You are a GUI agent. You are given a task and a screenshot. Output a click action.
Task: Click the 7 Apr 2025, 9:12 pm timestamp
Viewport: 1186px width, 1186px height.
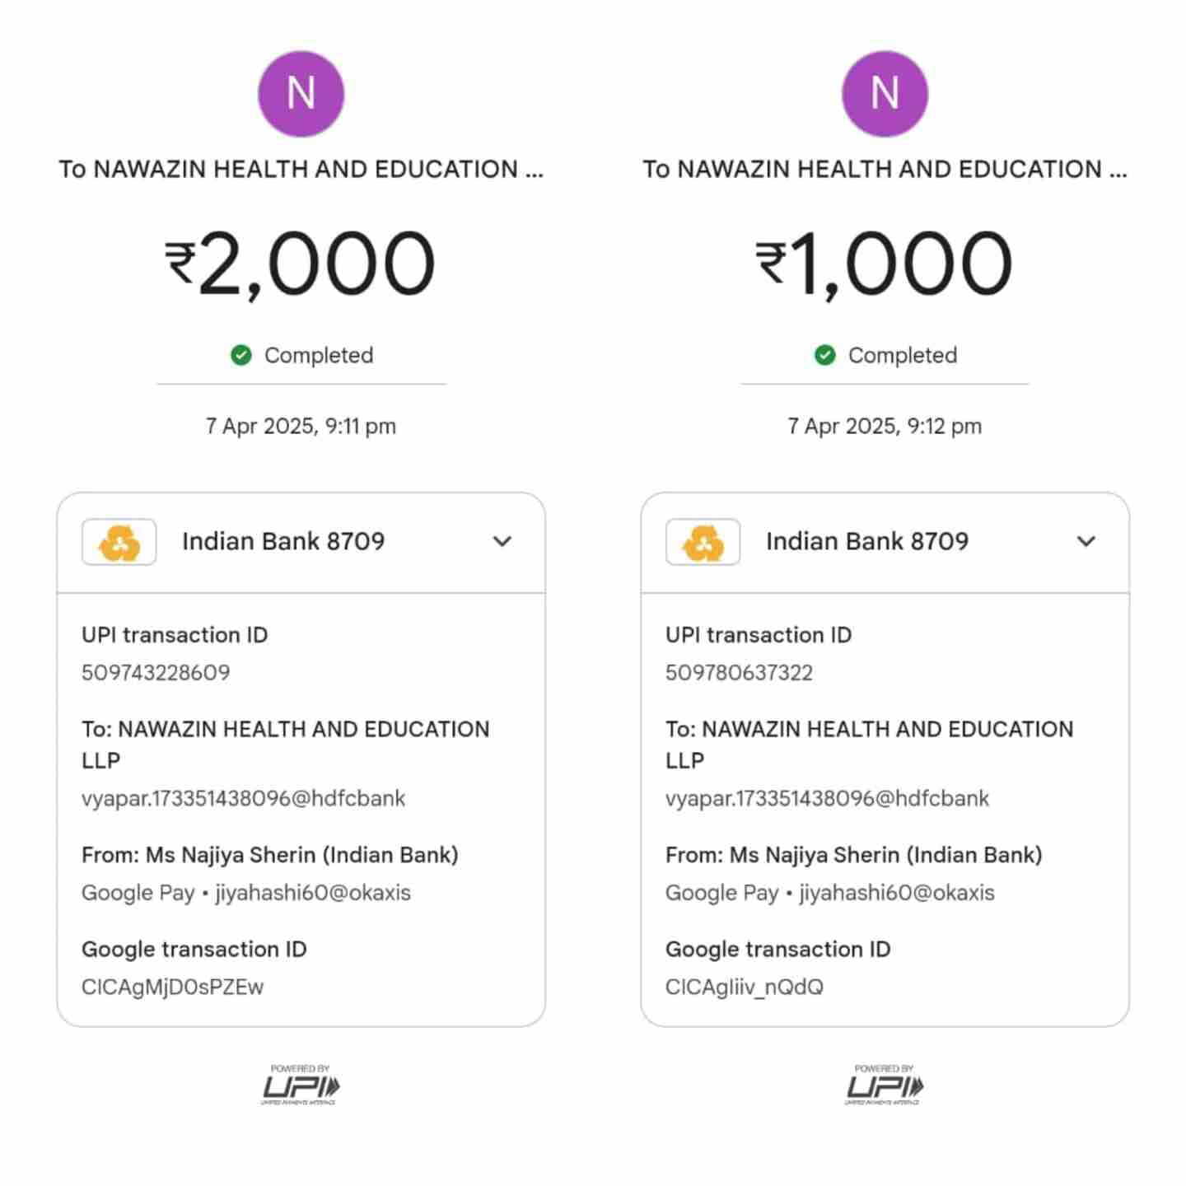(x=885, y=426)
